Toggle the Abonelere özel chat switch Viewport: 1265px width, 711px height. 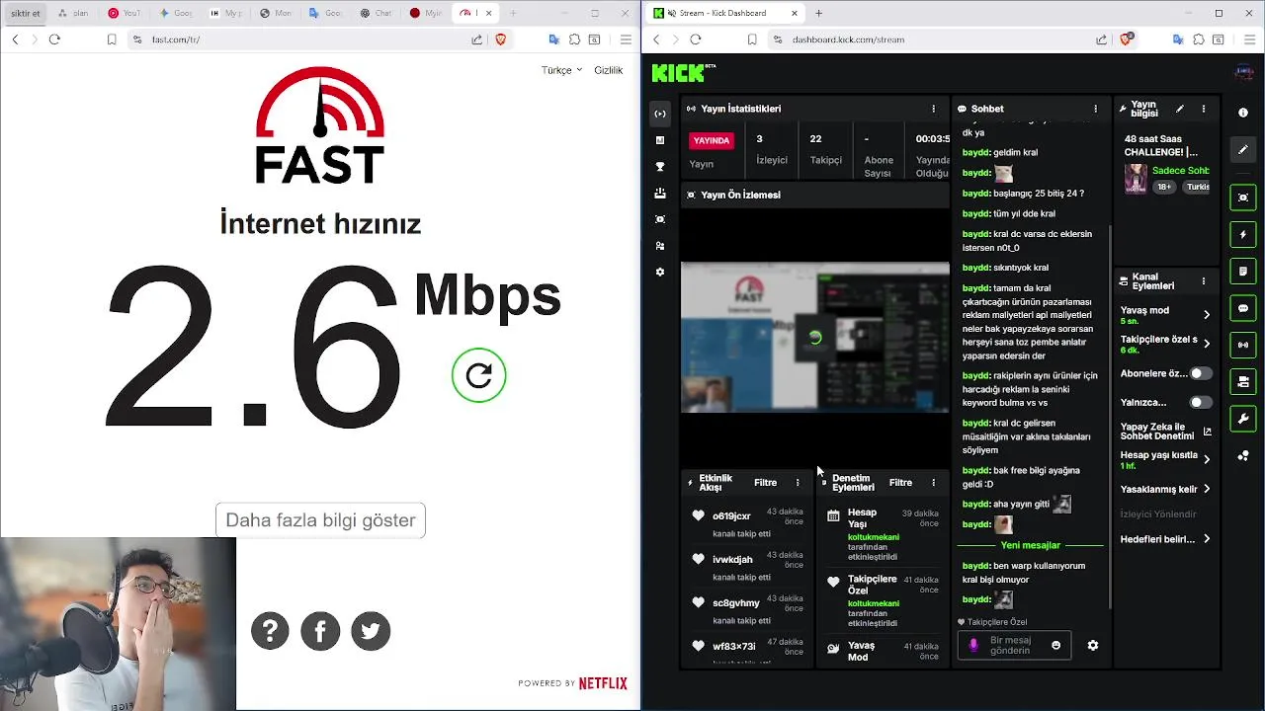point(1200,374)
